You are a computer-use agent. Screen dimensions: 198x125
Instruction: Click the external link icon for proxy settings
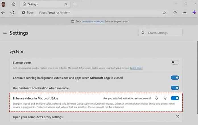178,116
